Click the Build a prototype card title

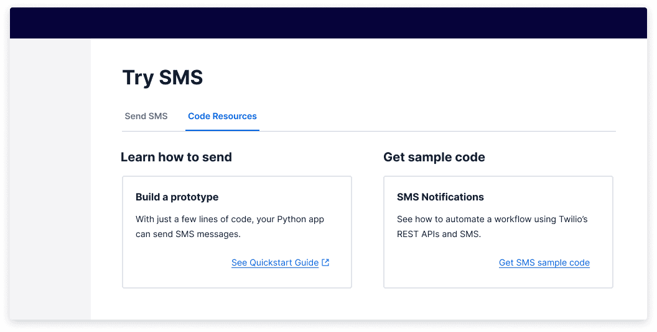pos(177,197)
